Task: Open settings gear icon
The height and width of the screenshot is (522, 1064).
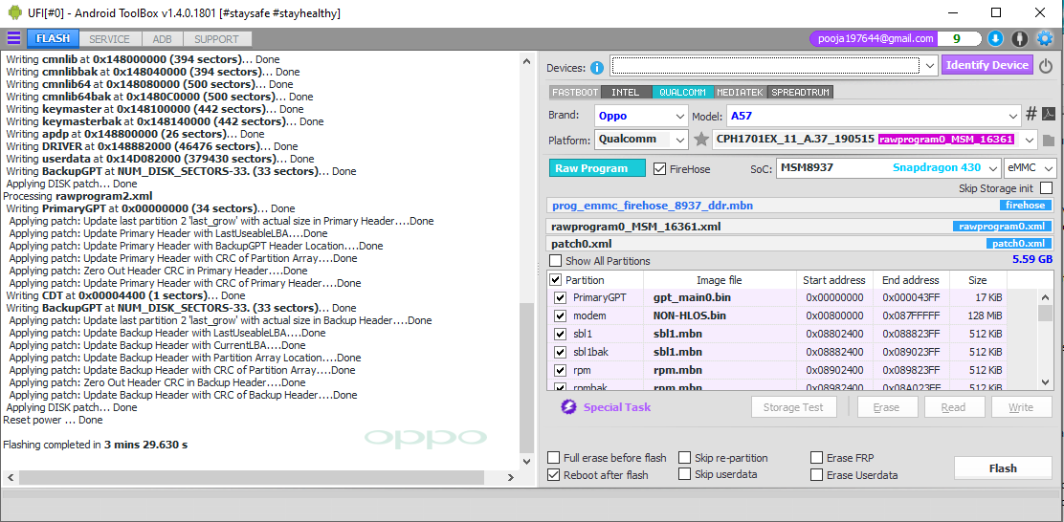Action: (1044, 38)
